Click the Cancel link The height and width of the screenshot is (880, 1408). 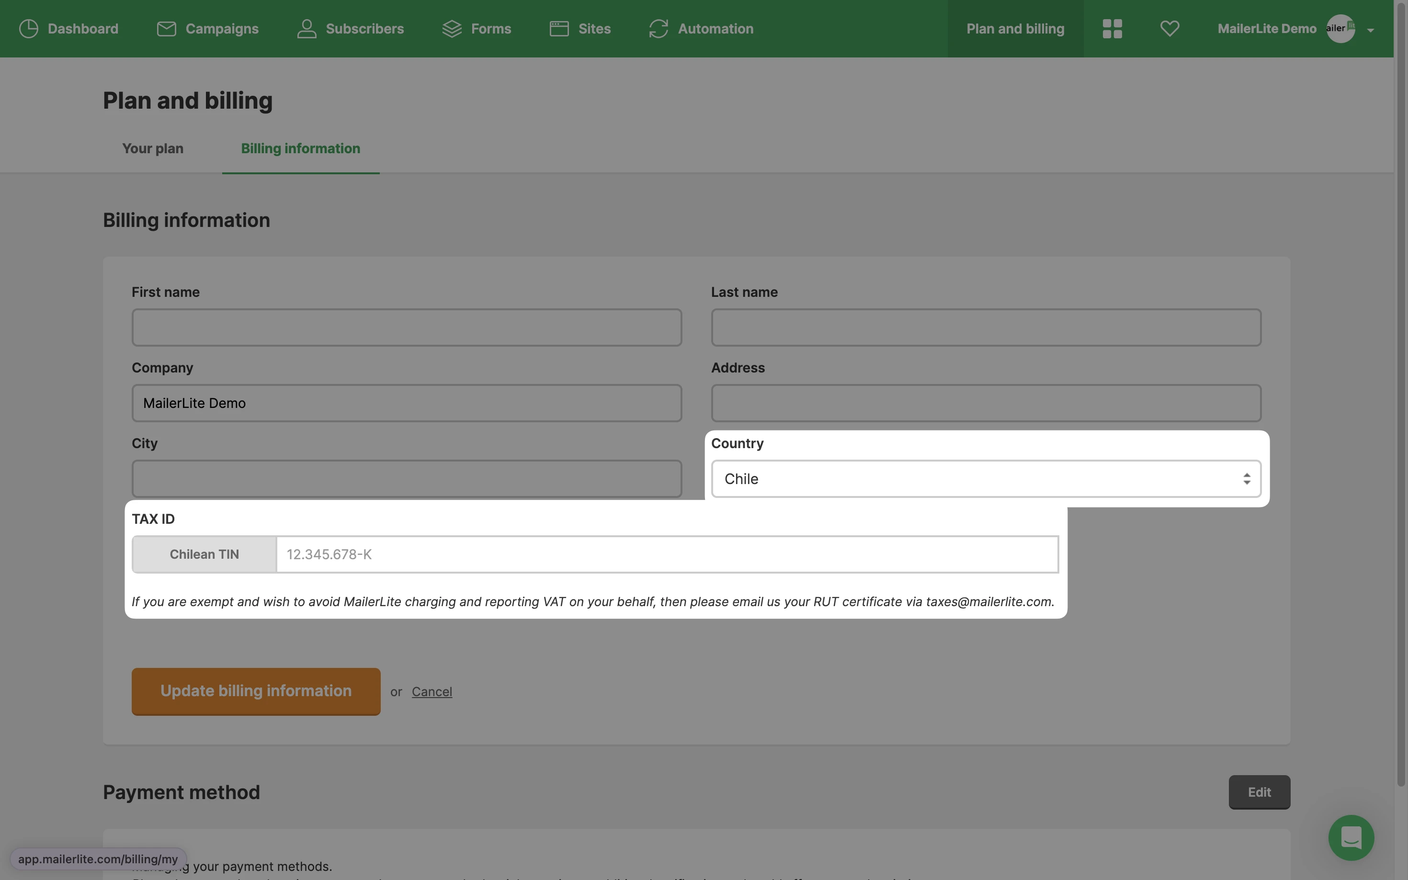tap(431, 691)
